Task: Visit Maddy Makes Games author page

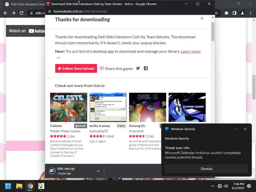Action: click(65, 131)
